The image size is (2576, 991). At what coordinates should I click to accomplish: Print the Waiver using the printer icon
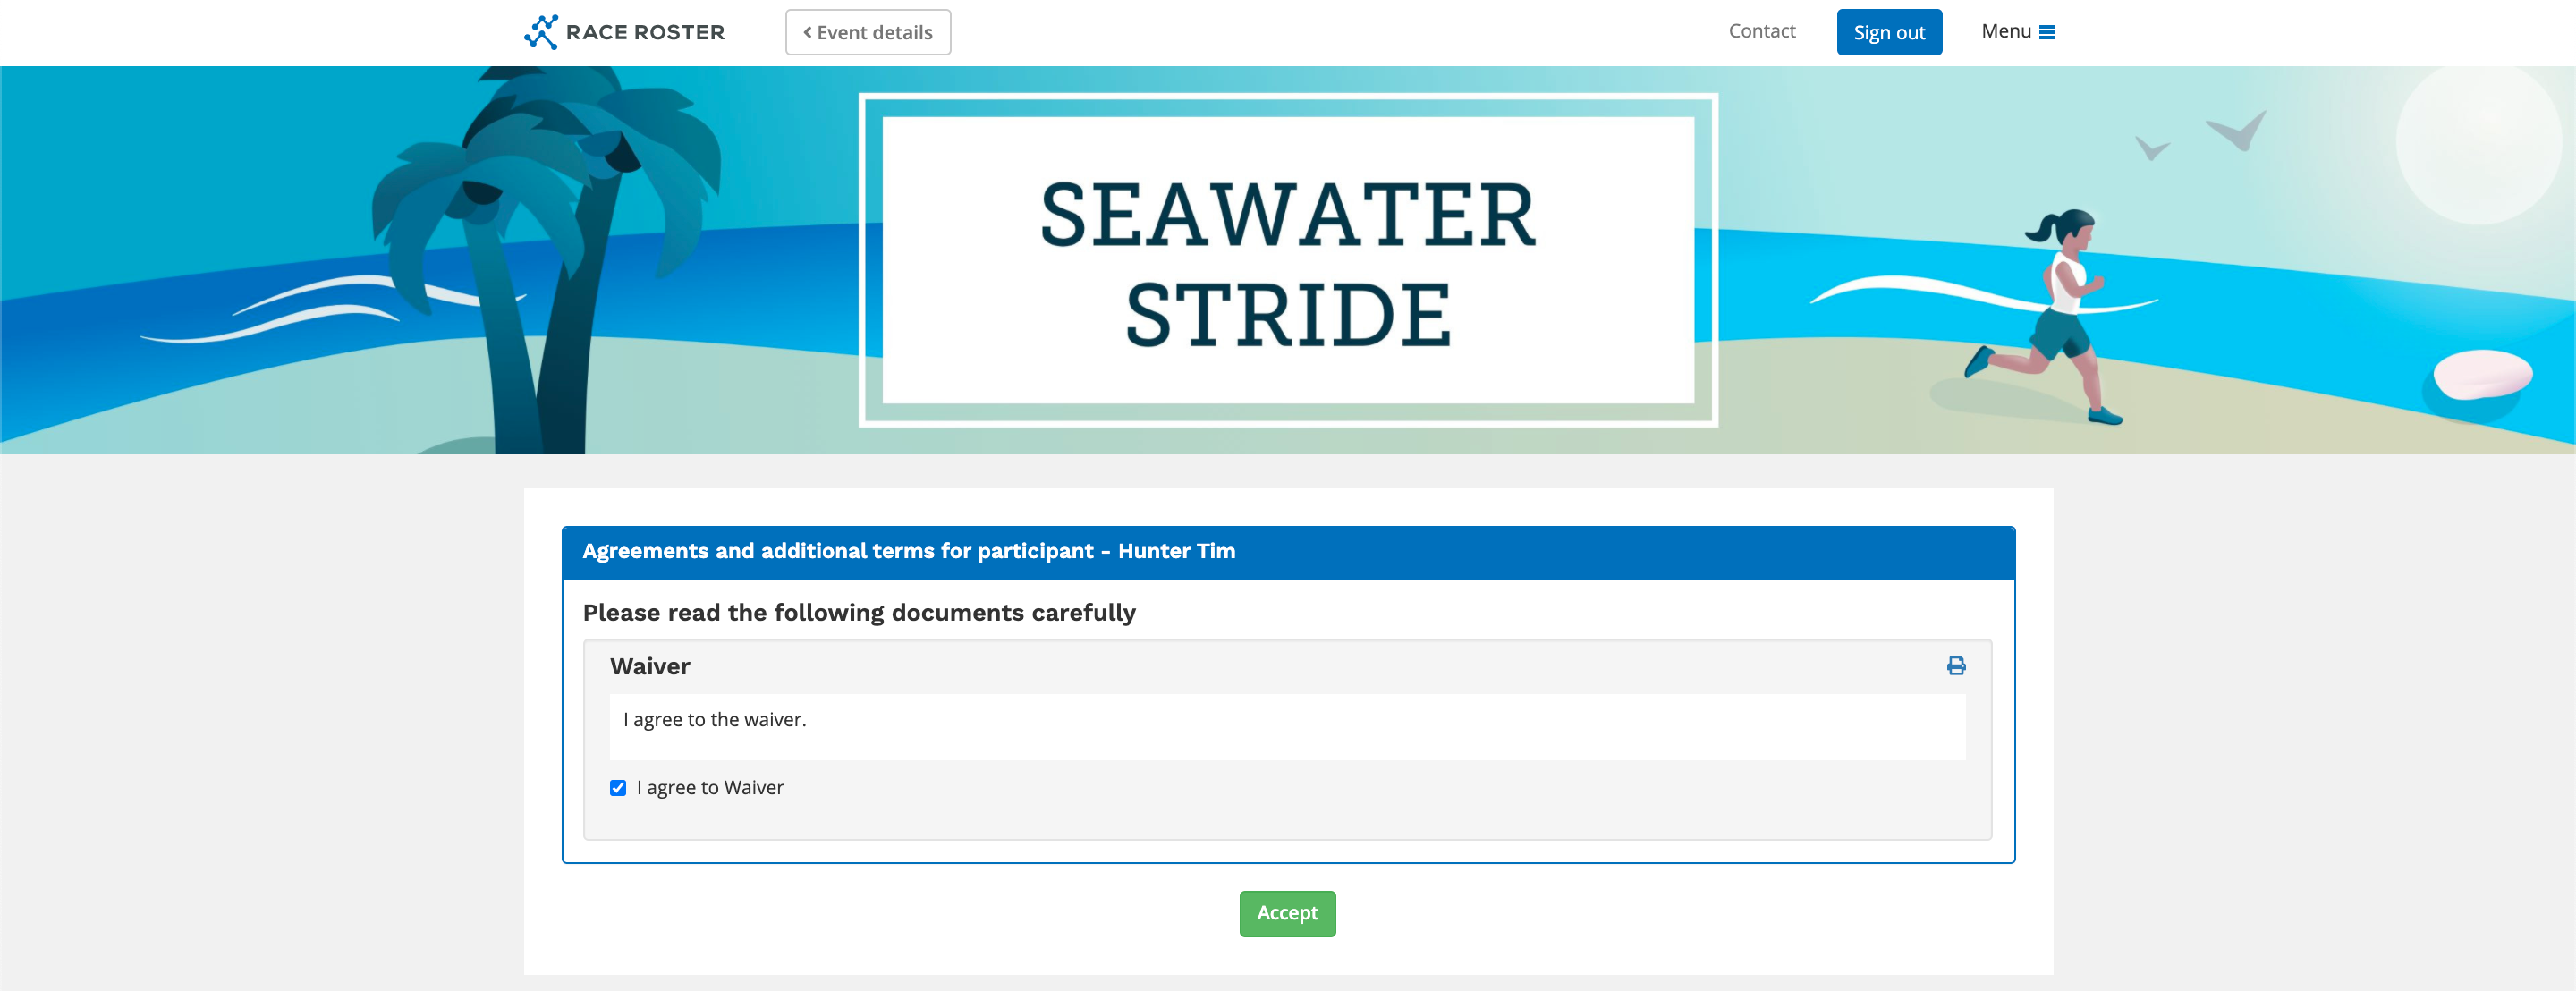[1955, 666]
